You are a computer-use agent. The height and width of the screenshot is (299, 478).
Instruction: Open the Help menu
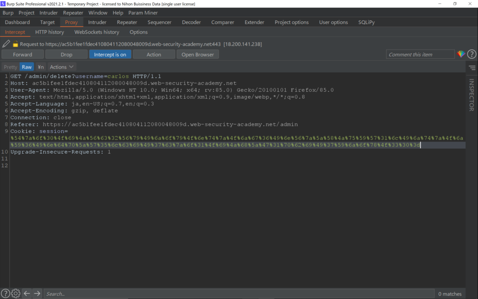[118, 13]
